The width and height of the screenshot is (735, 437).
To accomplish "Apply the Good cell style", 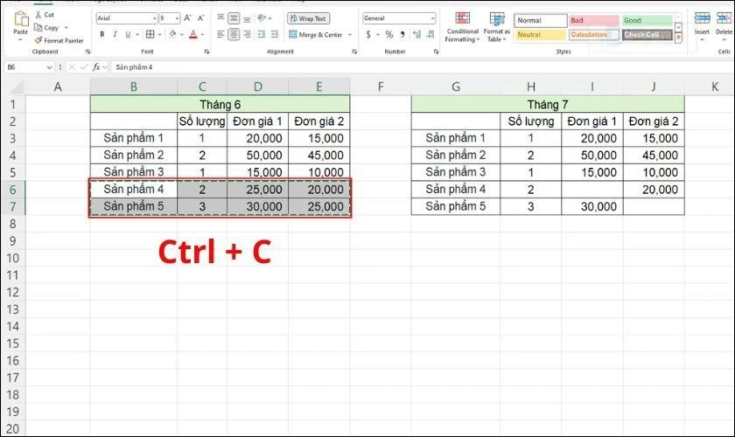I will [647, 20].
